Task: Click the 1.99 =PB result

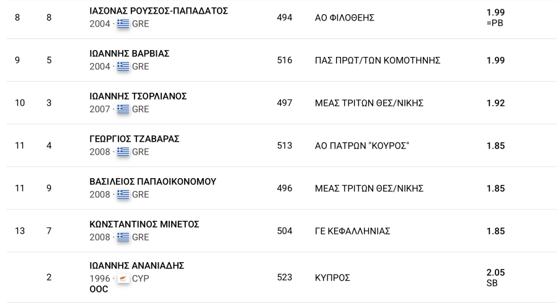Action: [496, 17]
